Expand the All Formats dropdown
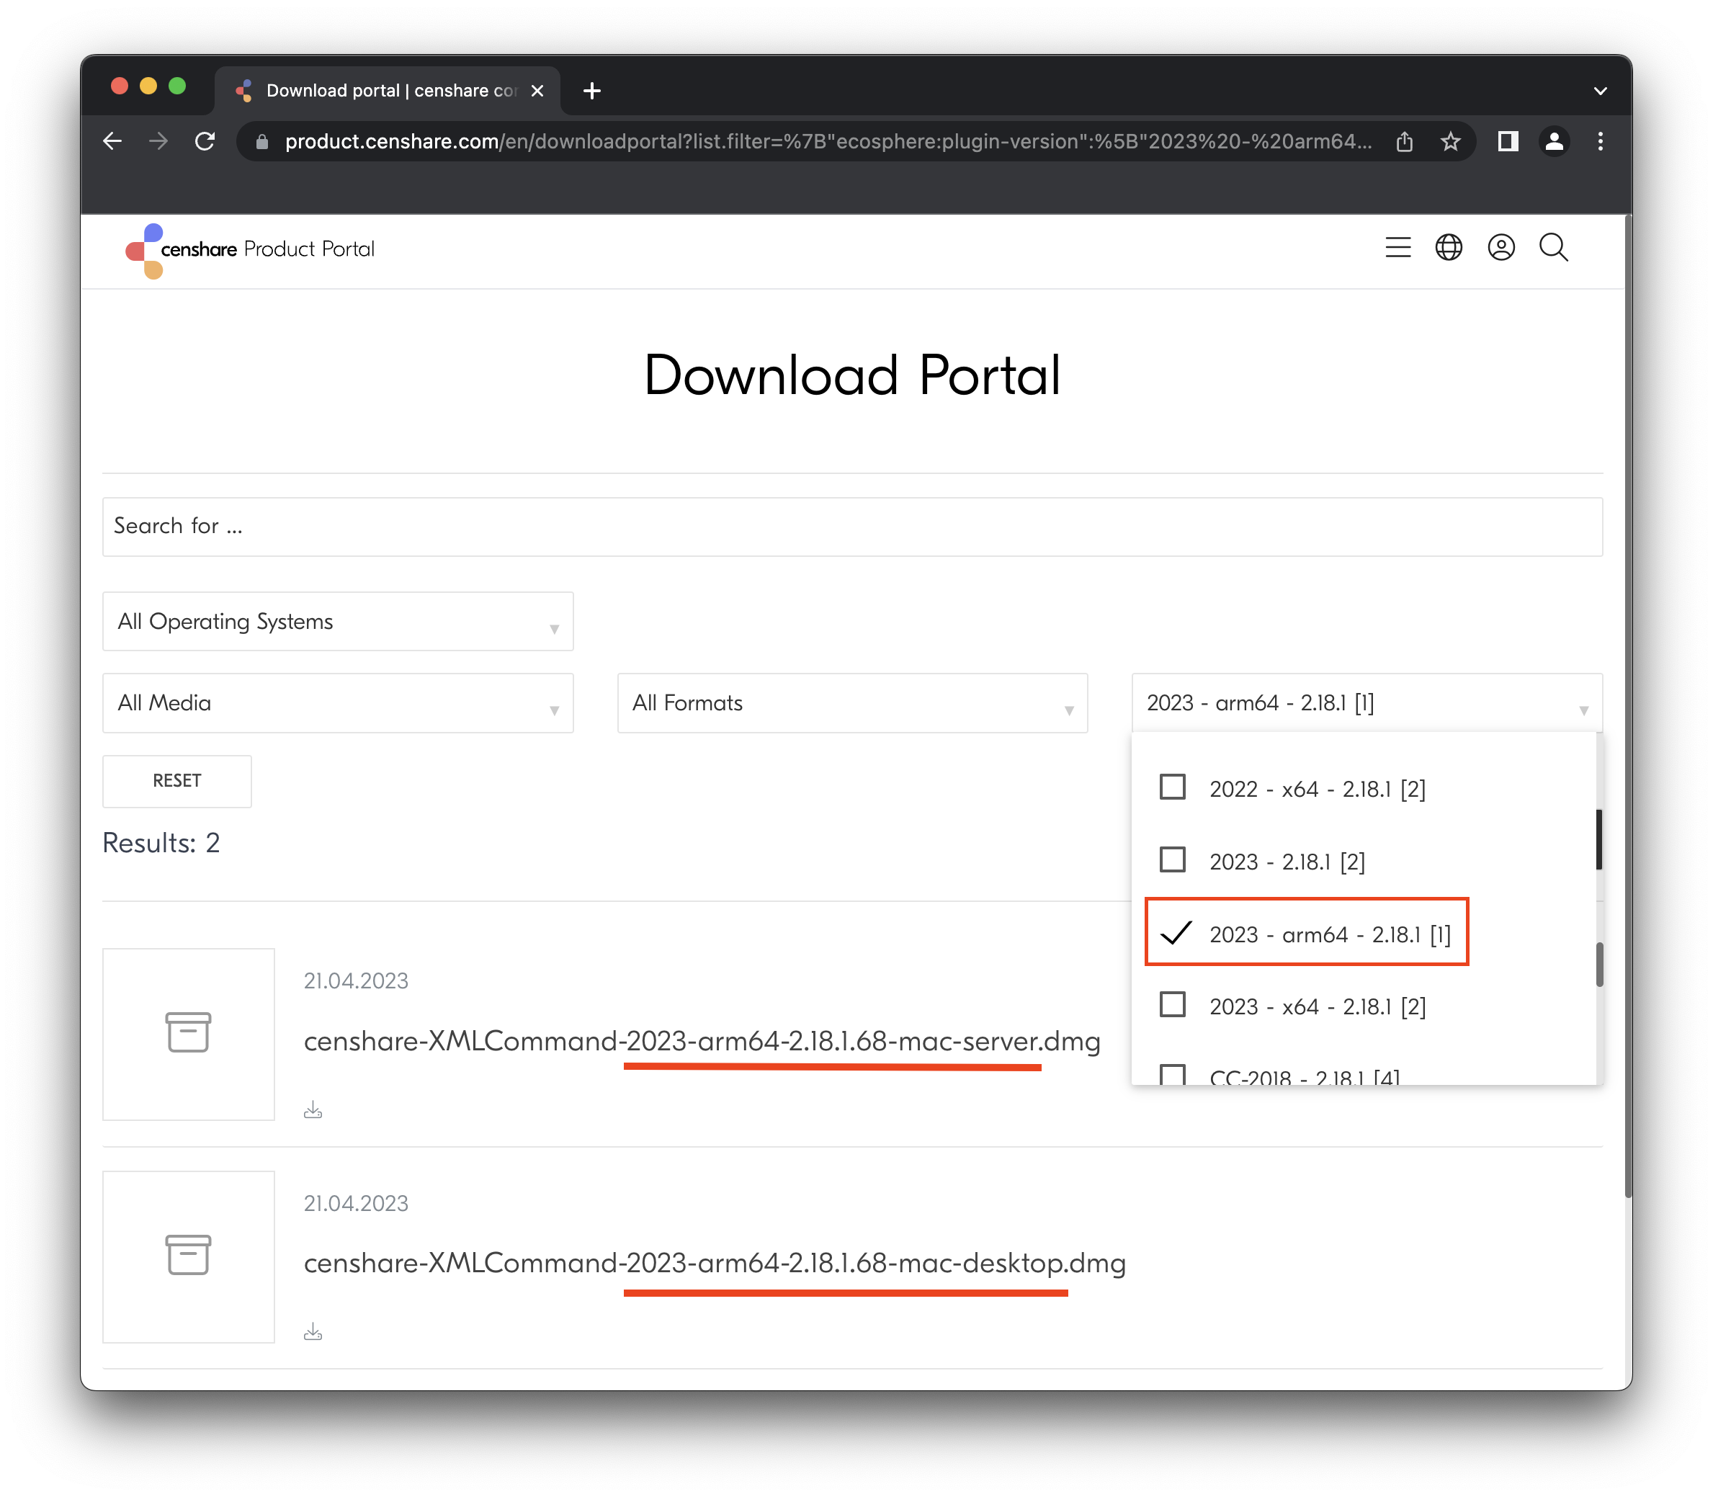 tap(852, 703)
